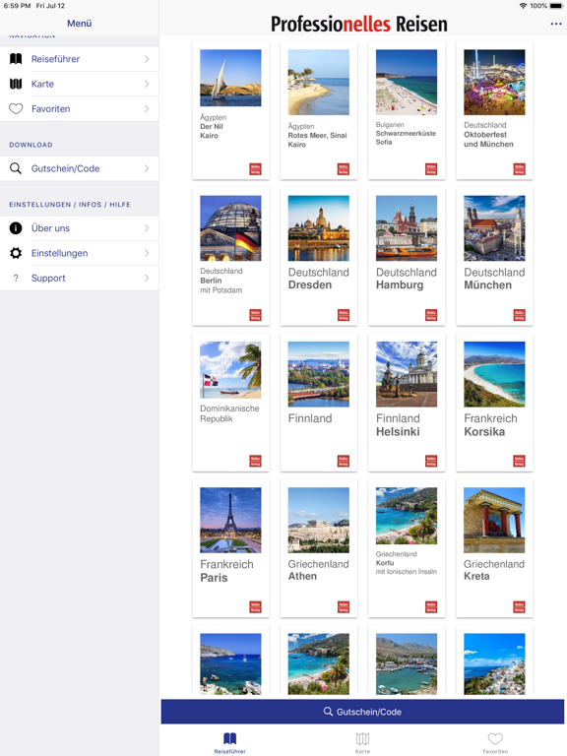
Task: Open the Frankreich Paris guide
Action: [x=231, y=548]
